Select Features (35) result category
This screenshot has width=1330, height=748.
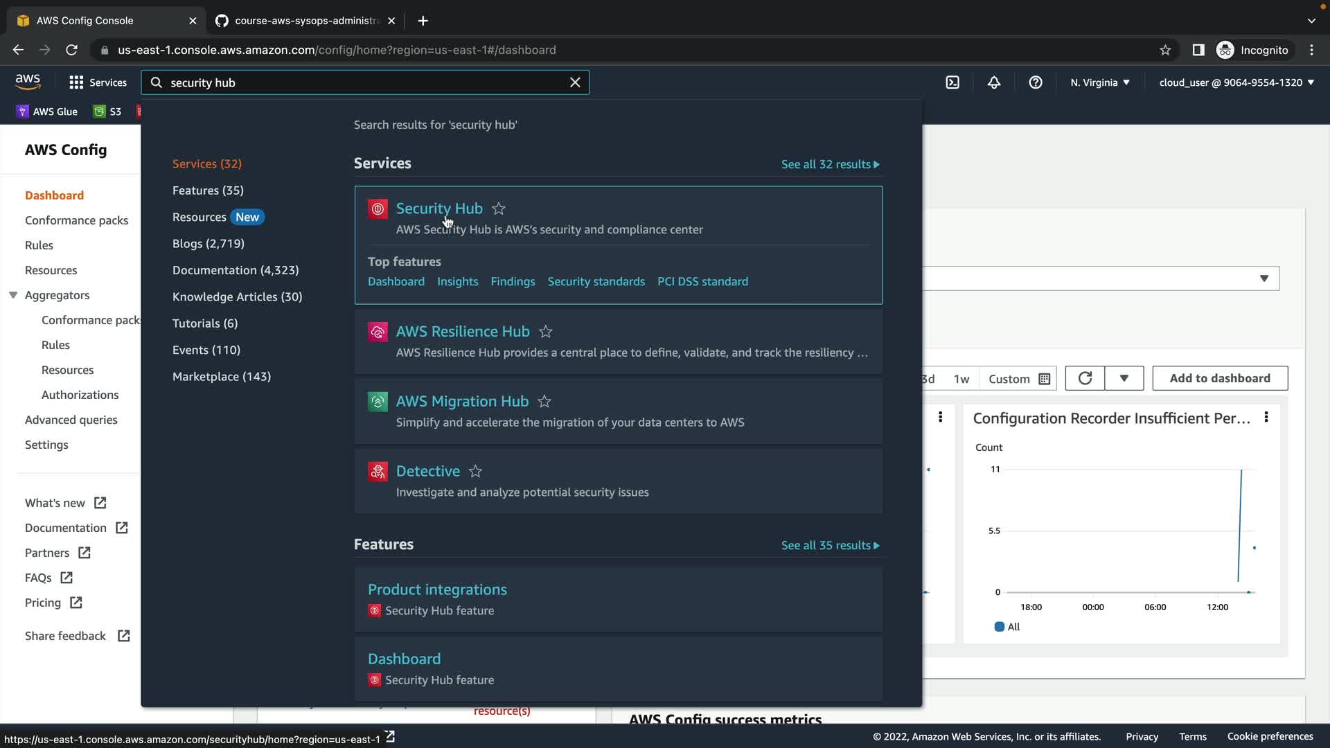click(x=208, y=190)
